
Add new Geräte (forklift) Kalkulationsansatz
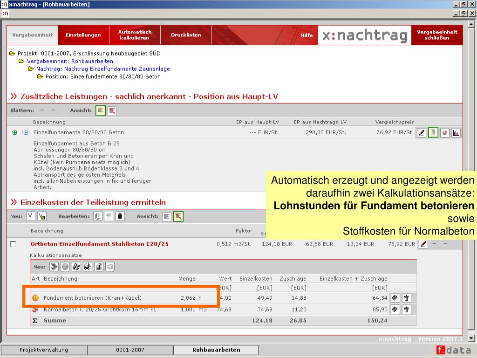click(x=88, y=267)
